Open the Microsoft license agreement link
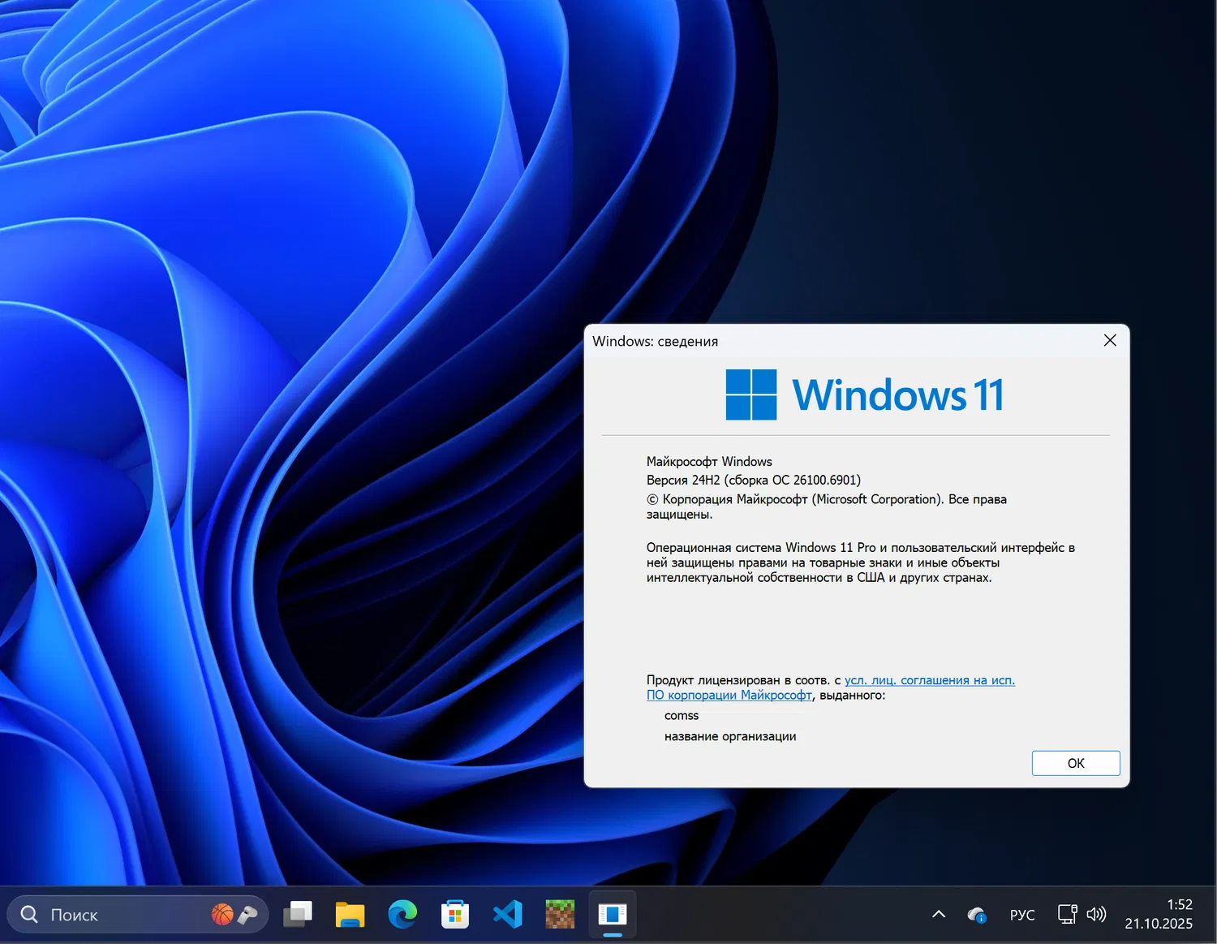 pos(929,680)
